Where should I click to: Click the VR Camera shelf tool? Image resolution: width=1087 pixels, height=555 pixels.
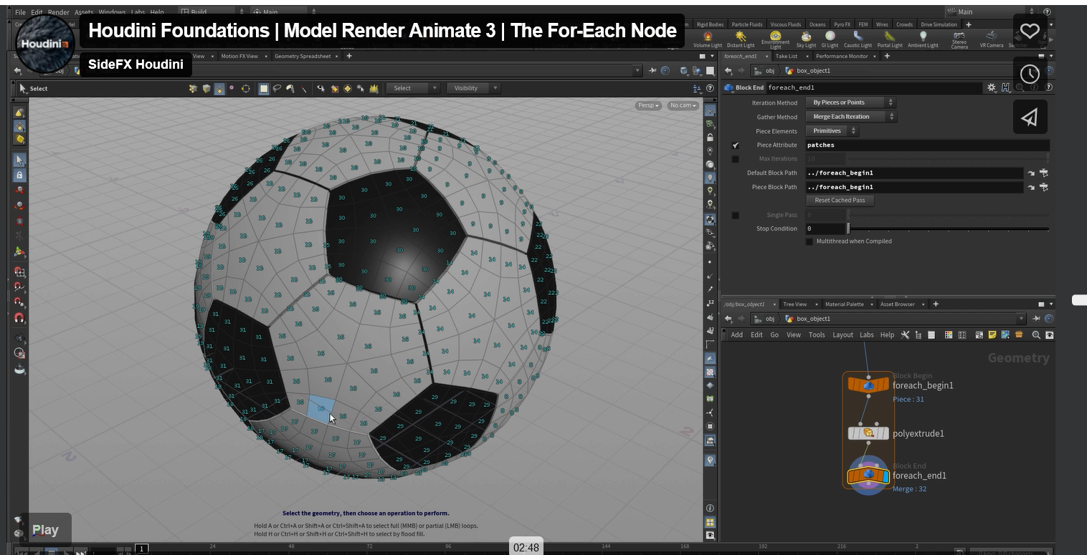coord(992,39)
